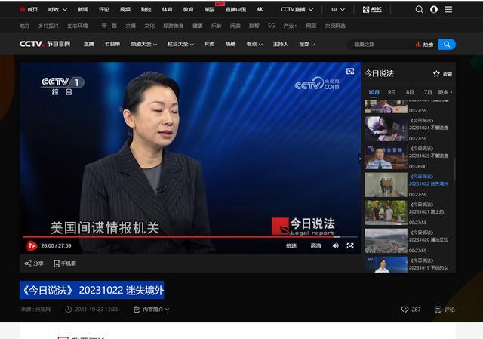Collapse the playlist panel with the arrow
Image resolution: width=483 pixels, height=339 pixels.
pyautogui.click(x=360, y=159)
